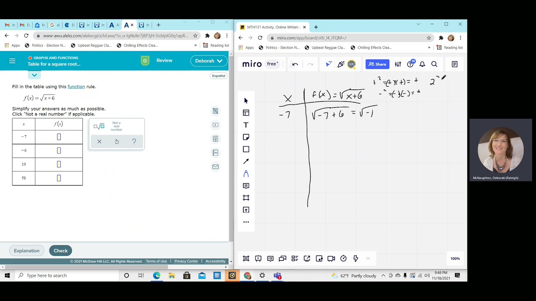This screenshot has height=301, width=536.
Task: Open the Terms of Use link
Action: (156, 261)
